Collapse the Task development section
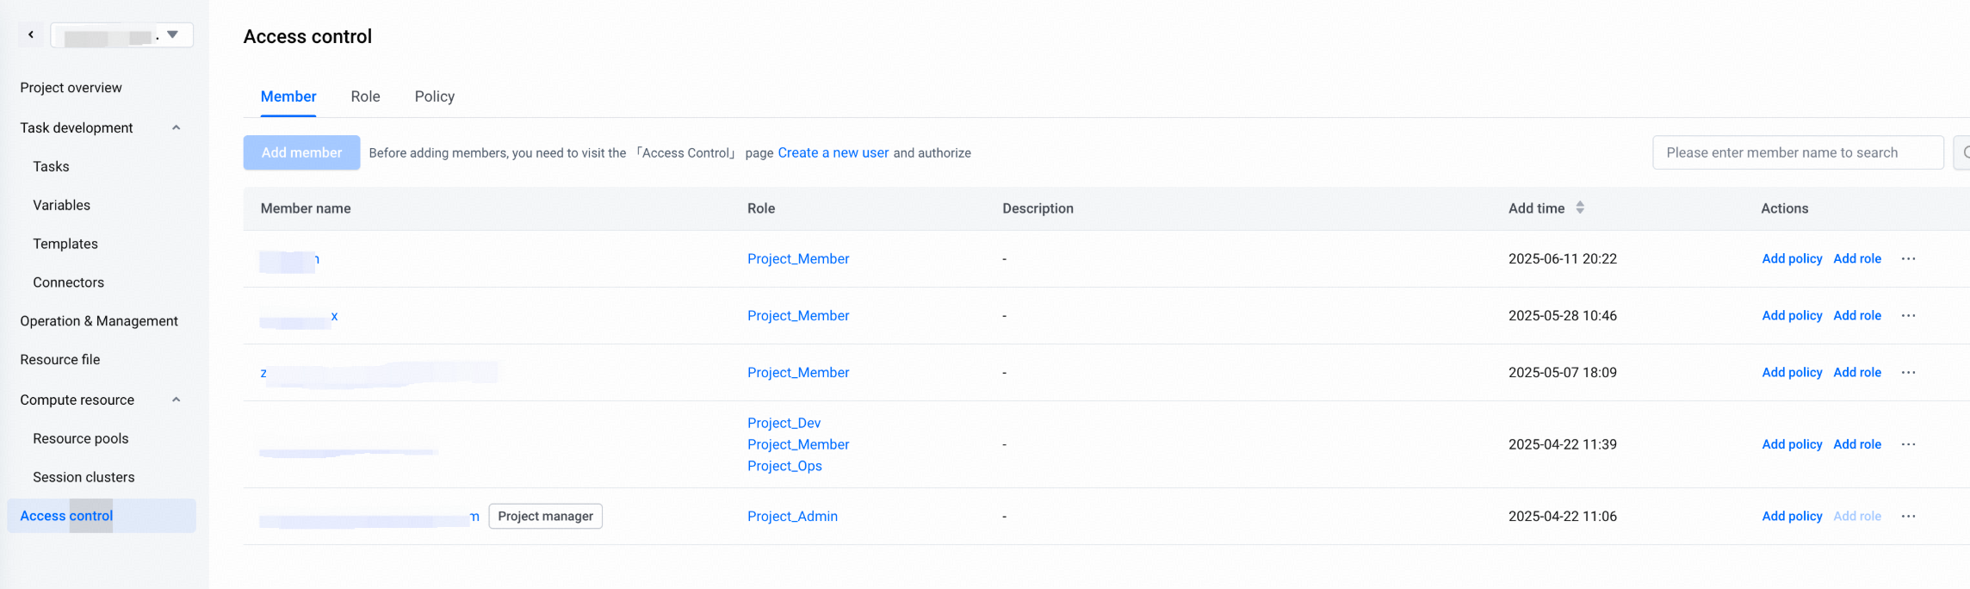Viewport: 1970px width, 589px height. pos(177,127)
